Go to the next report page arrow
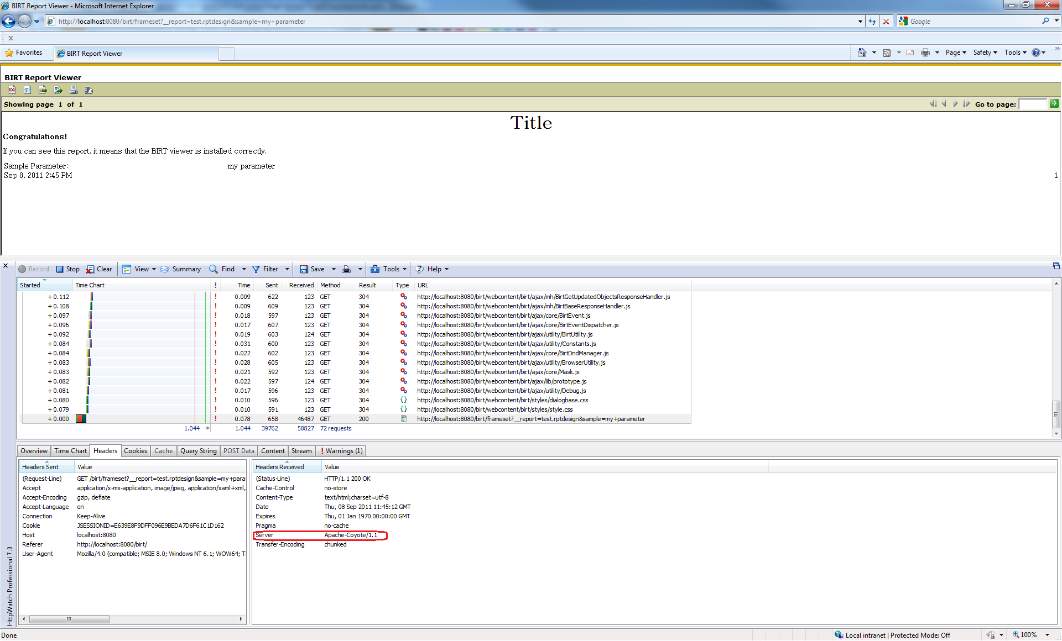This screenshot has height=641, width=1062. point(955,104)
